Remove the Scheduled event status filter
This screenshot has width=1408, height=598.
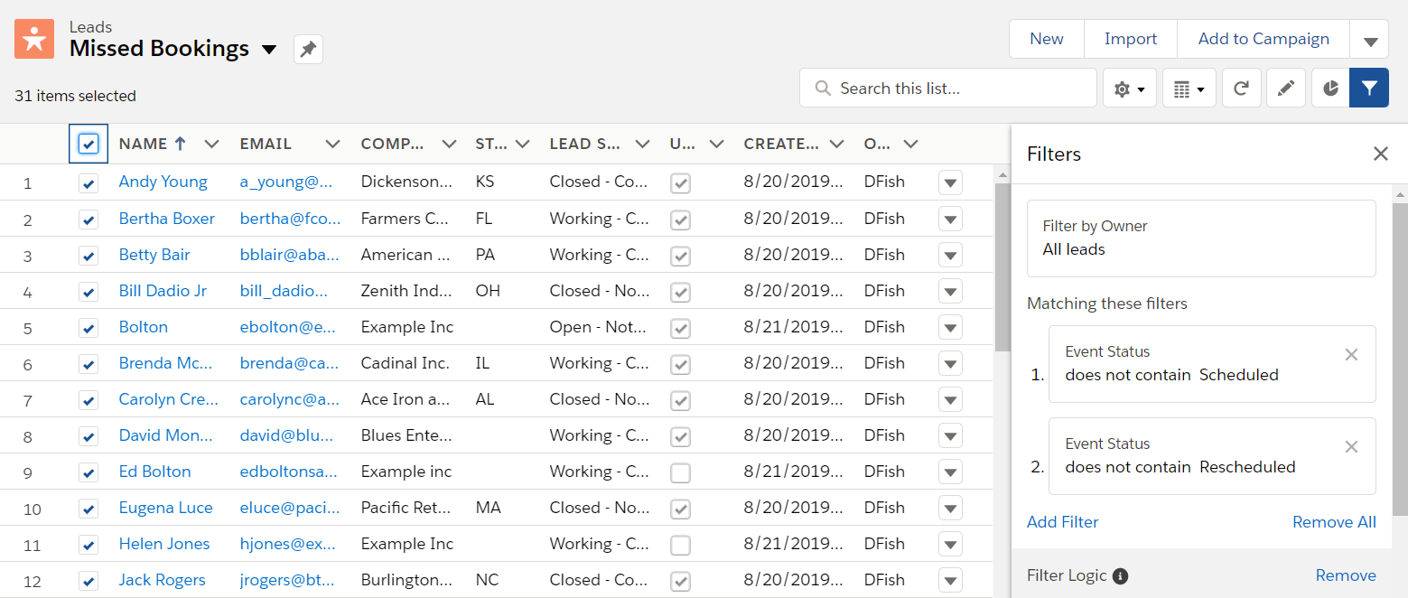pyautogui.click(x=1351, y=355)
